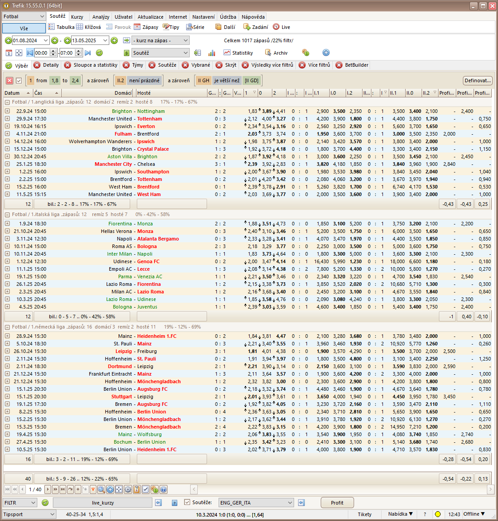Click magnifier search icon in bottom toolbar
This screenshot has width=498, height=521.
click(101, 489)
